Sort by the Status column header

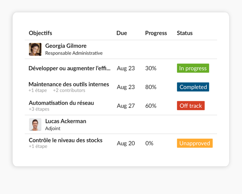pyautogui.click(x=185, y=33)
